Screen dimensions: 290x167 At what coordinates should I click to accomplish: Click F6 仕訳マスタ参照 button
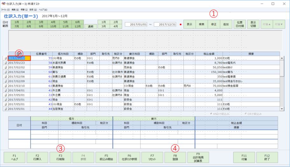pyautogui.click(x=129, y=157)
